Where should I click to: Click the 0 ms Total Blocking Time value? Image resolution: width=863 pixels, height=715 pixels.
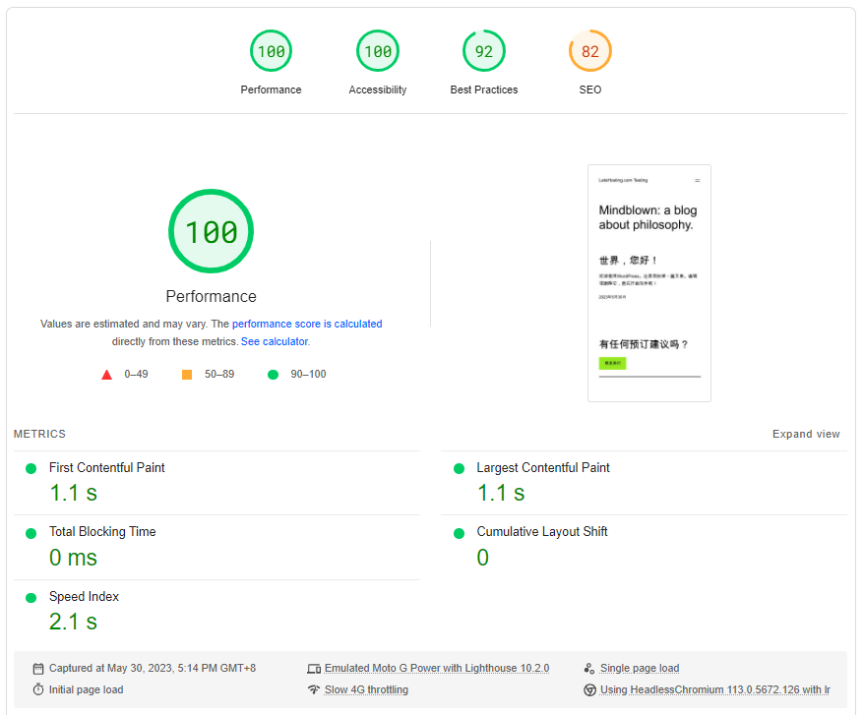tap(73, 558)
